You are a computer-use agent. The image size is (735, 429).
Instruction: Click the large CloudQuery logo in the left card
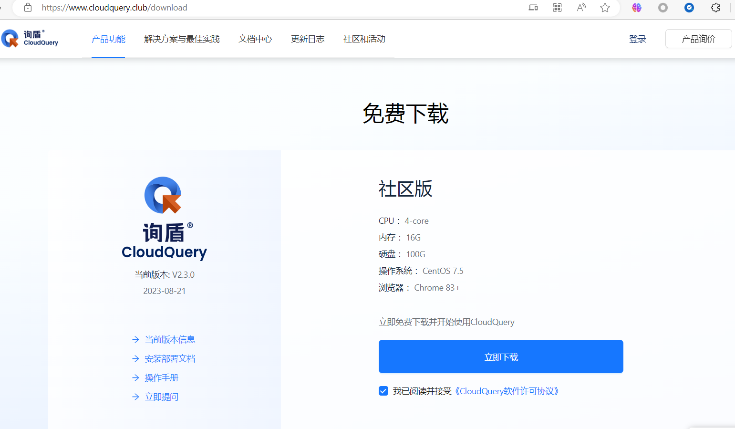(164, 218)
